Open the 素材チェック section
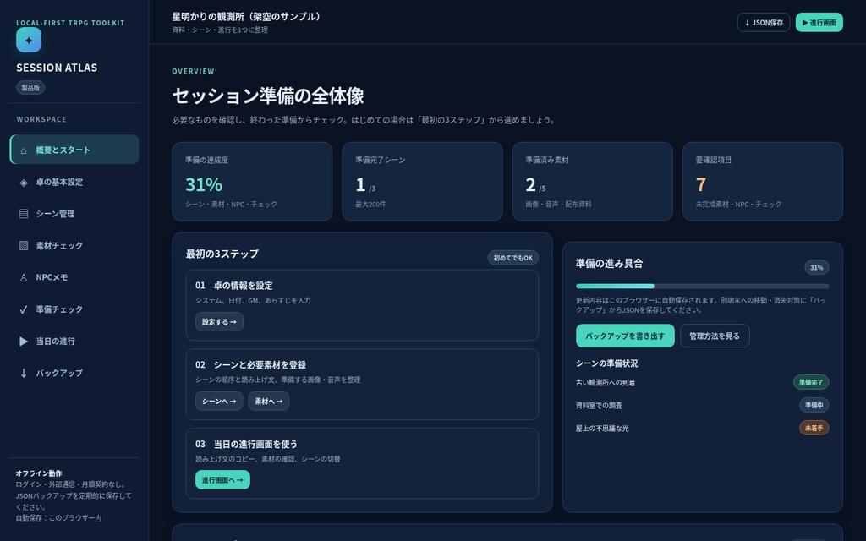The height and width of the screenshot is (541, 866). [74, 246]
